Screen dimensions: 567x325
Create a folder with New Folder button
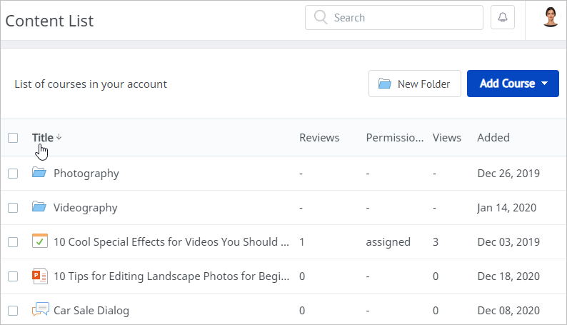(415, 84)
